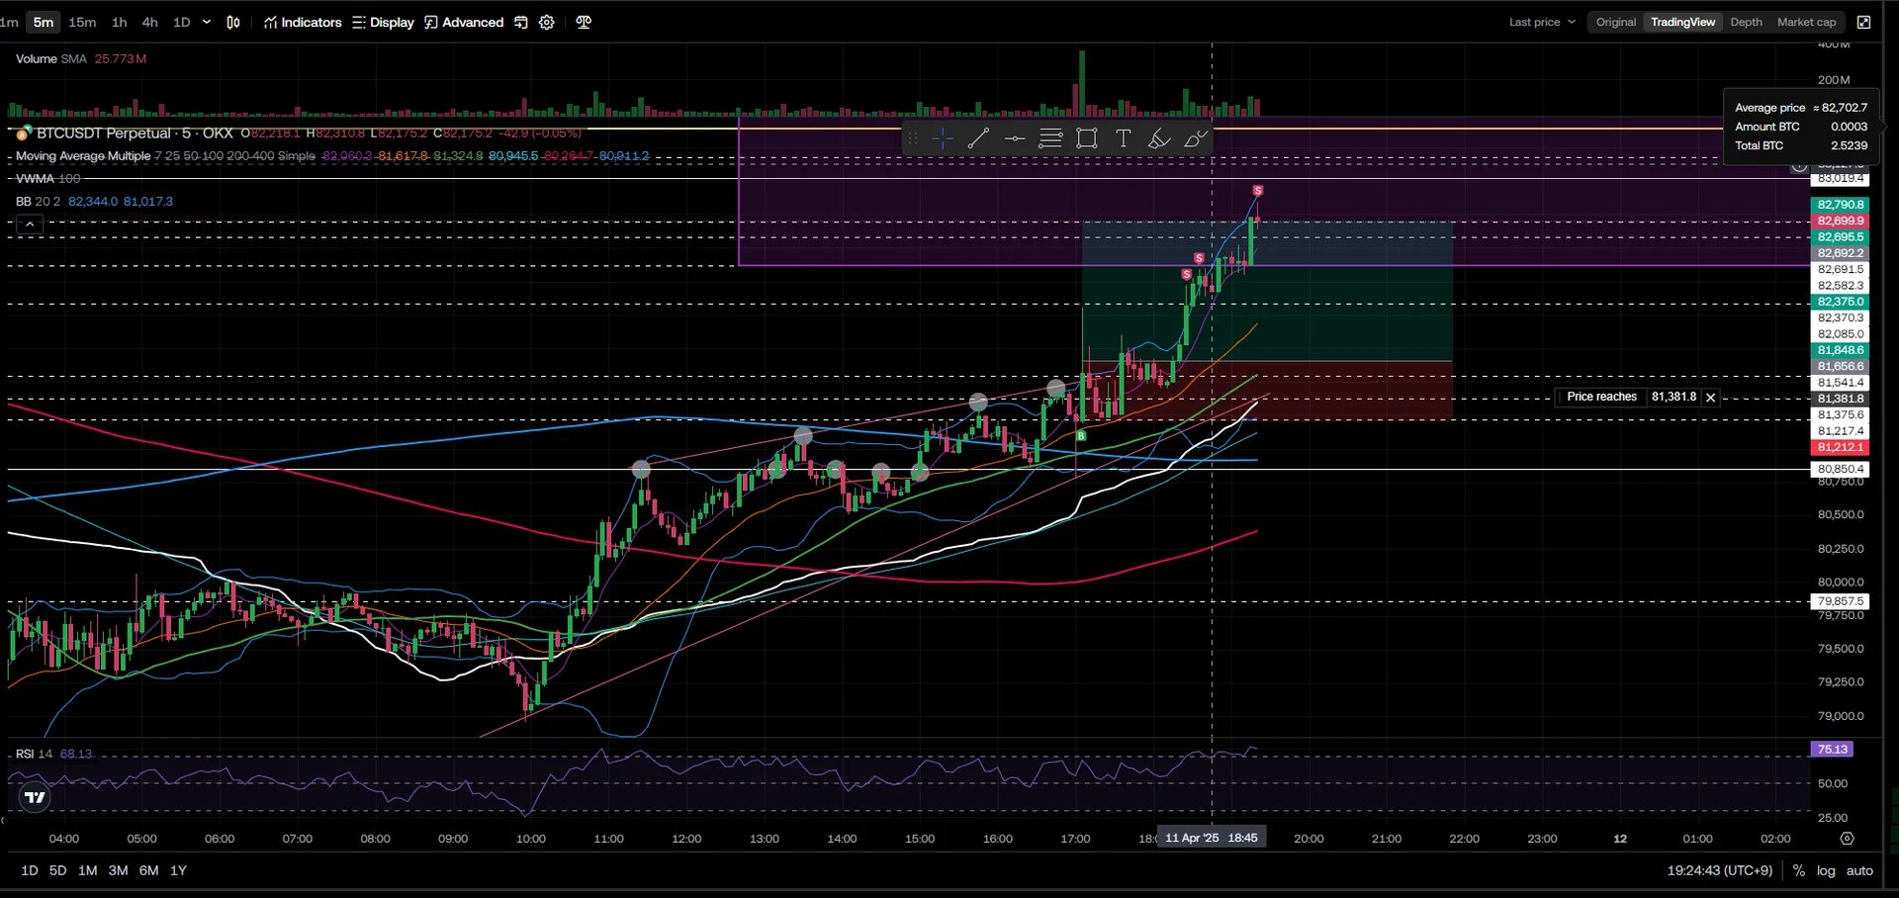Click the green 82,790.8 price label
1899x898 pixels.
click(x=1840, y=205)
